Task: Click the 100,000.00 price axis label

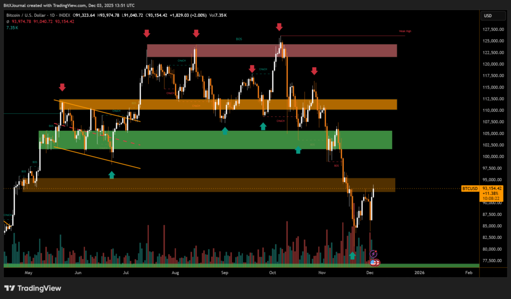Action: (x=492, y=157)
